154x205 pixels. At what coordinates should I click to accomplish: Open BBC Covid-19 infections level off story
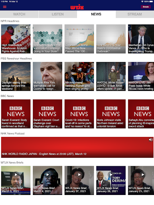79,114
